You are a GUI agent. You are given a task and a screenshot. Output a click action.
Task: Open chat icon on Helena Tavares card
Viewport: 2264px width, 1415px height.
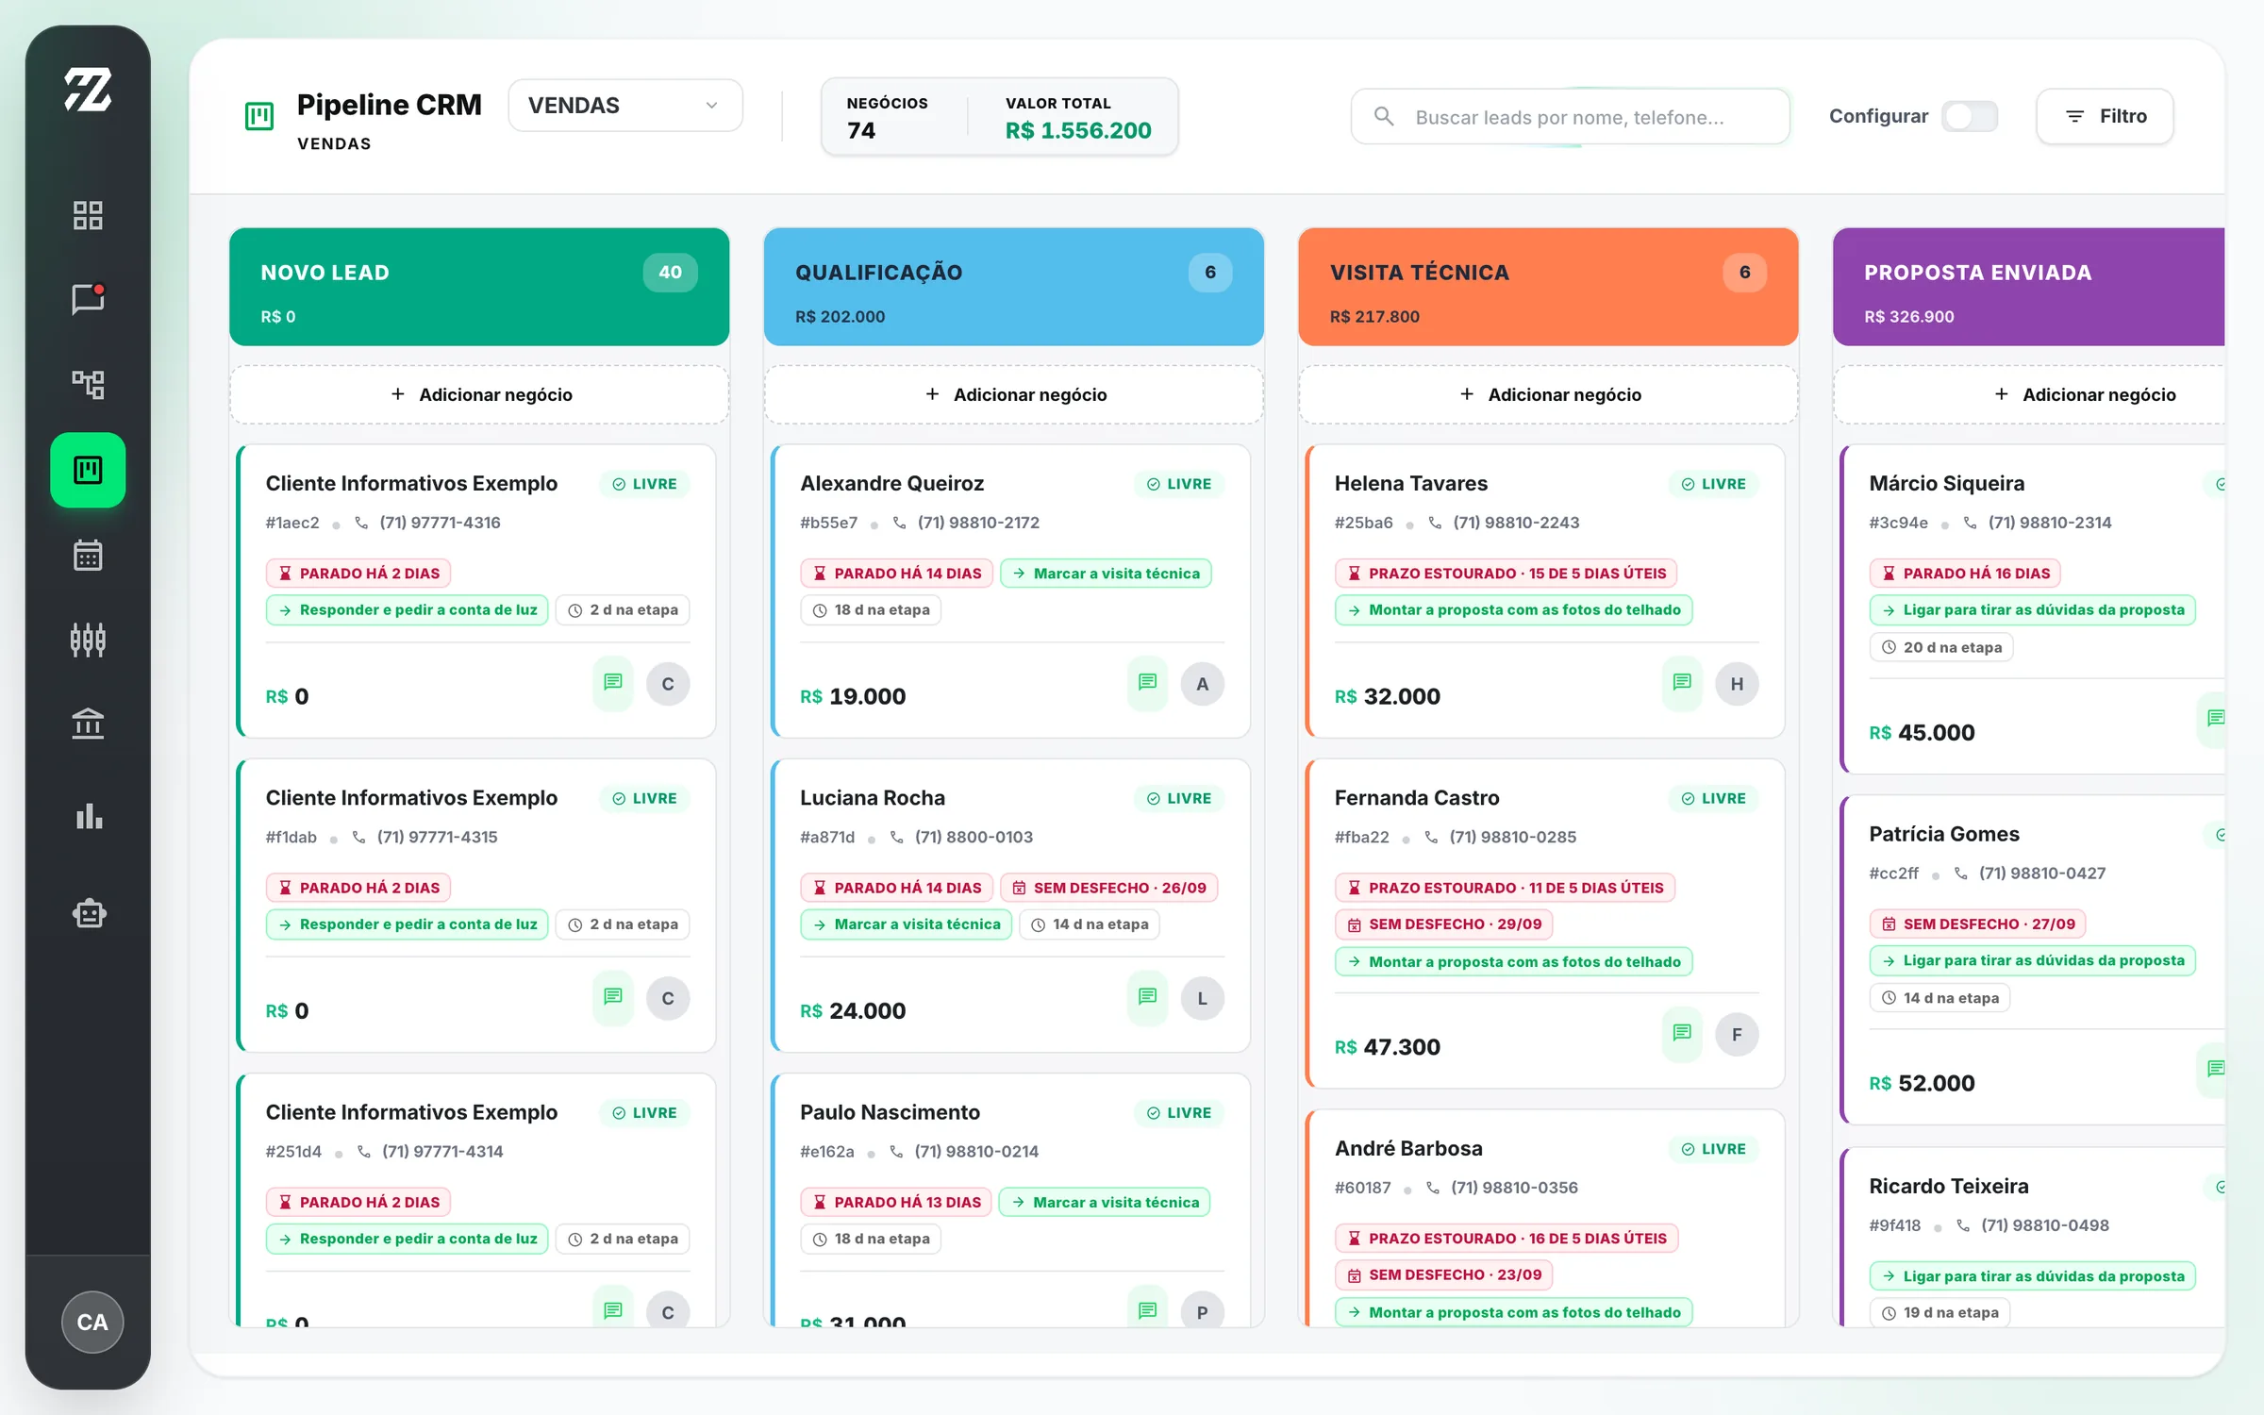click(1682, 682)
